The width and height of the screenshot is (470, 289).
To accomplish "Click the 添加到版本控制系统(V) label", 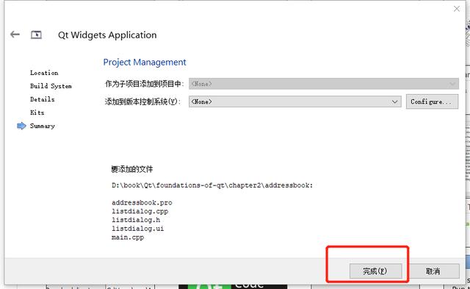I will [142, 101].
